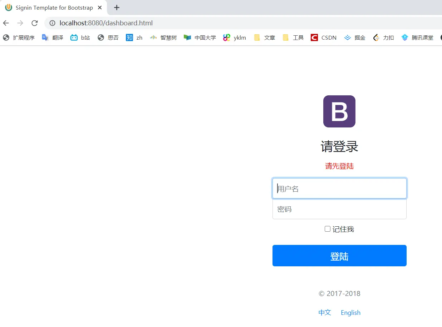Open the 翻译 bookmark
This screenshot has height=327, width=442.
53,37
